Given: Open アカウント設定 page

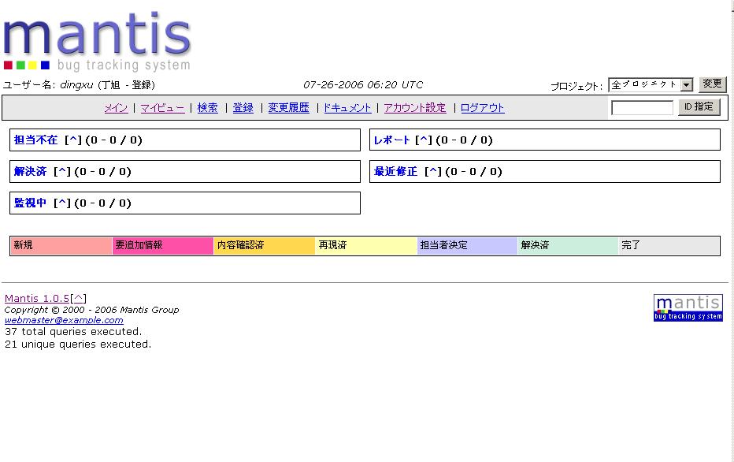Looking at the screenshot, I should pos(415,108).
